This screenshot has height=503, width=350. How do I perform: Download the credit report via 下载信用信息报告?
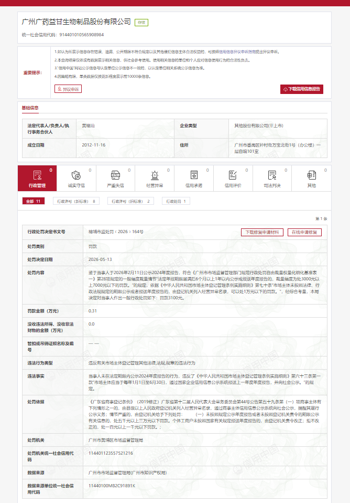(x=302, y=89)
